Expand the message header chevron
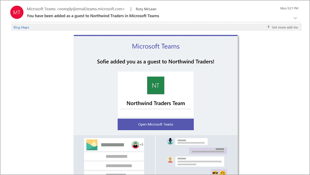This screenshot has width=310, height=175. 295,18
